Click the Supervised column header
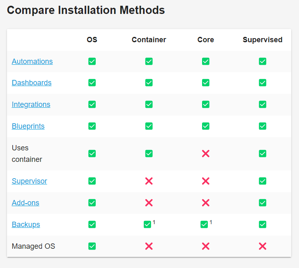This screenshot has width=299, height=268. click(x=262, y=40)
